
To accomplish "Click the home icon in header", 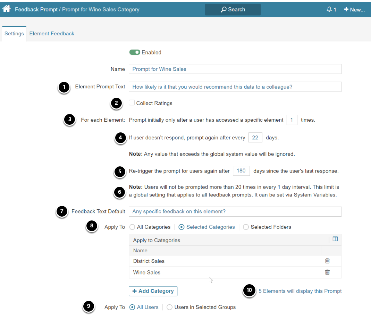I will [6, 9].
